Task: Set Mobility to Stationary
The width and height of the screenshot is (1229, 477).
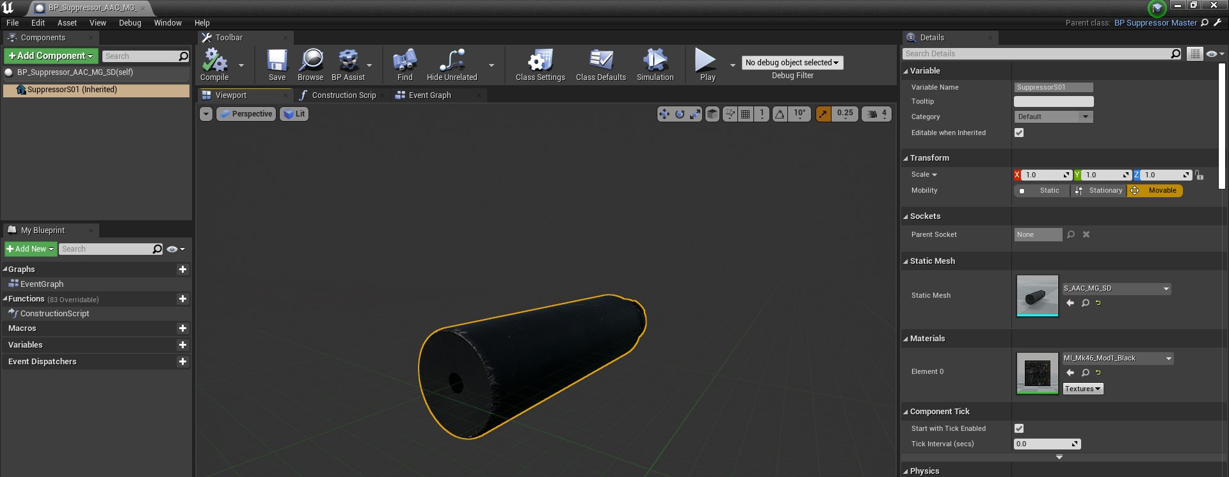Action: click(x=1099, y=191)
